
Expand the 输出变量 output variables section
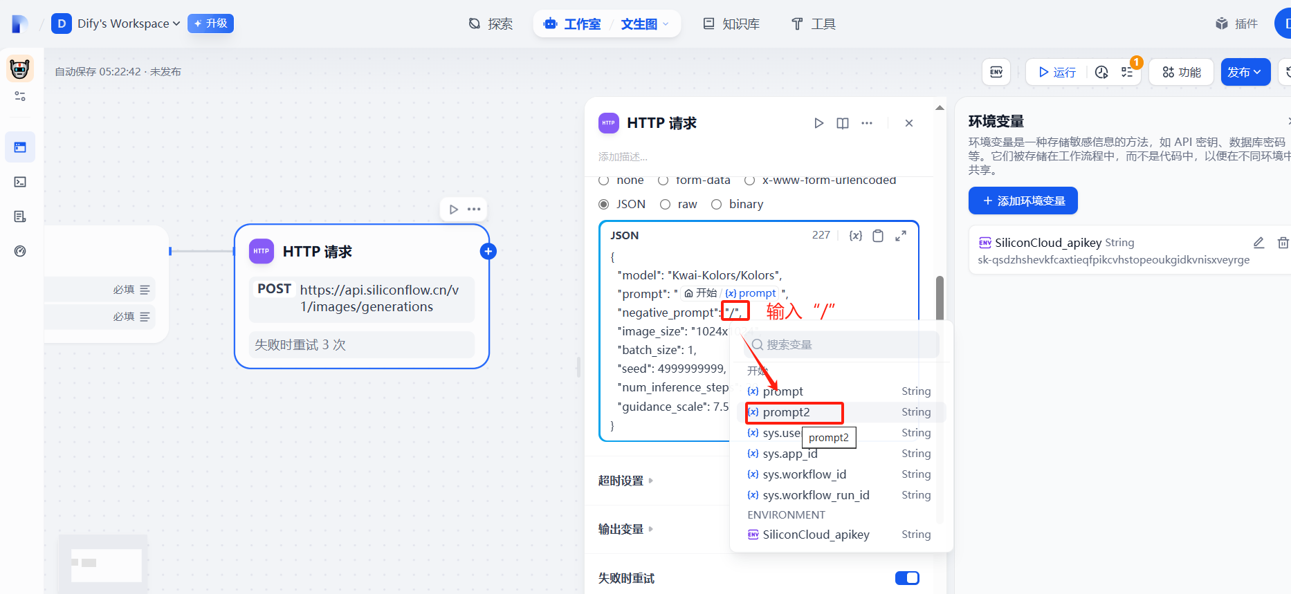click(x=625, y=529)
